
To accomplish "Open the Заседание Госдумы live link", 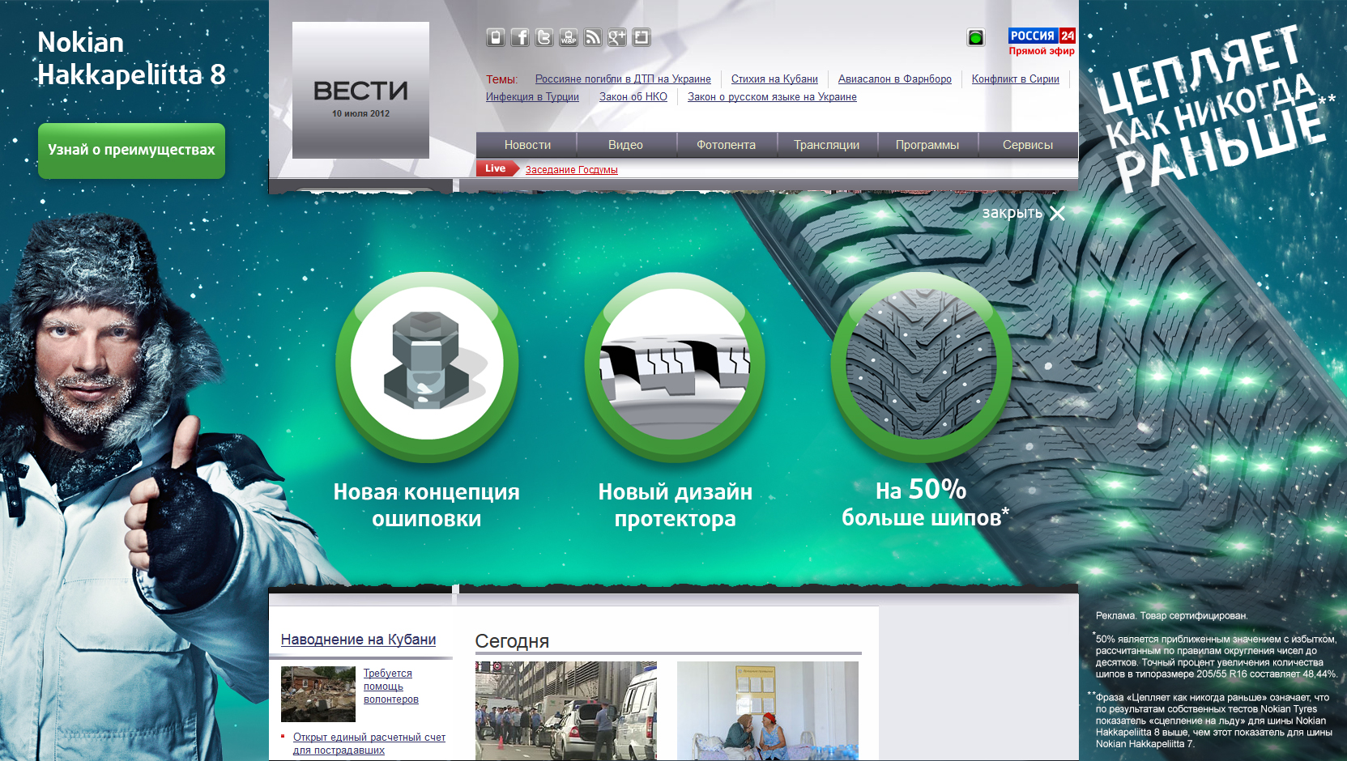I will pyautogui.click(x=571, y=170).
